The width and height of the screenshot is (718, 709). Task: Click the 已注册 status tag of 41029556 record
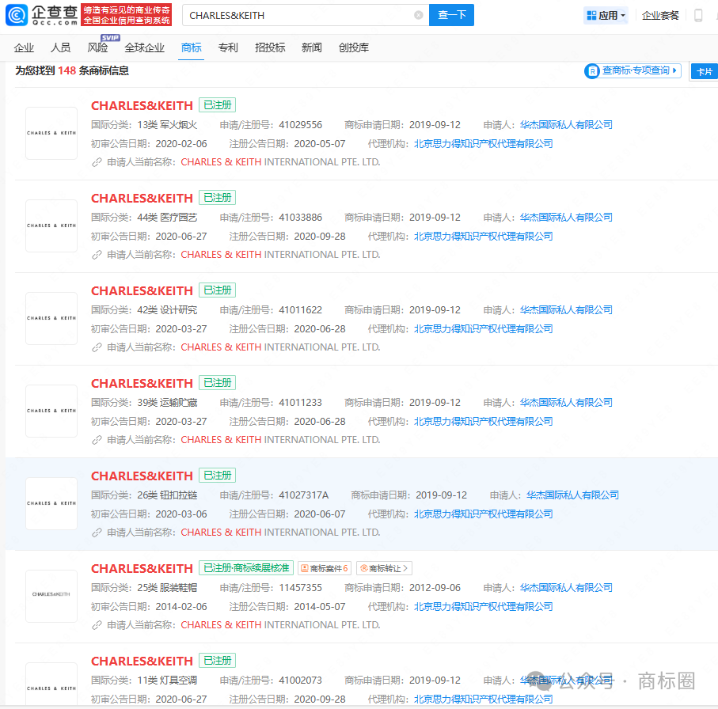tap(218, 104)
